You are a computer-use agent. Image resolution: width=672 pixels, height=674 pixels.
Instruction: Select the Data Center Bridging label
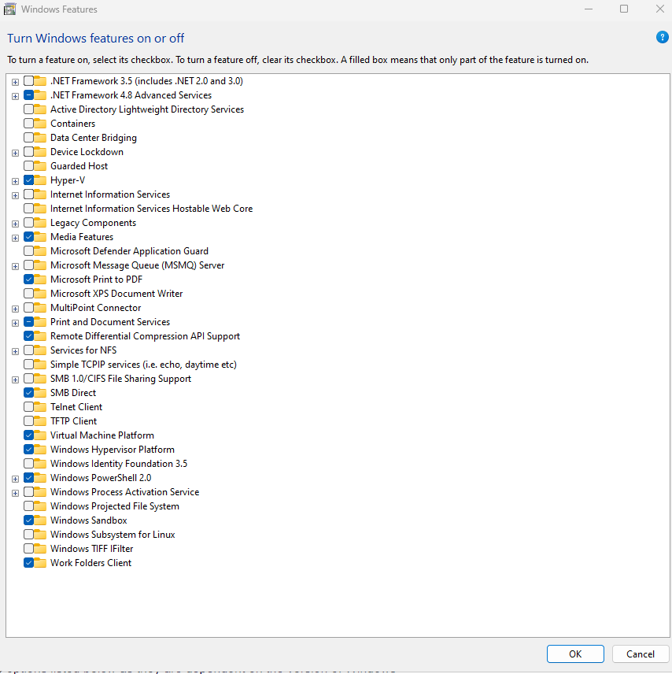pyautogui.click(x=93, y=138)
